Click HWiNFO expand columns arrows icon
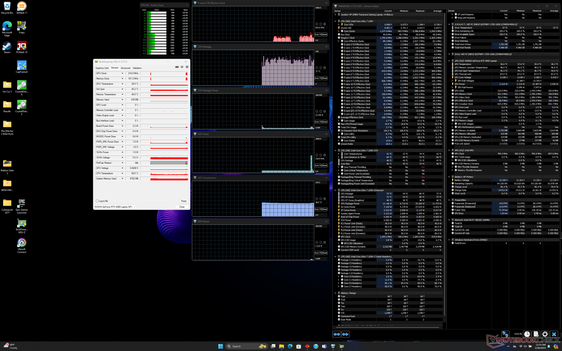Viewport: 562px width, 351px height. (x=337, y=334)
